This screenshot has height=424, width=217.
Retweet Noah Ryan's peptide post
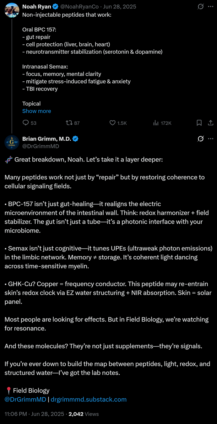pyautogui.click(x=69, y=123)
